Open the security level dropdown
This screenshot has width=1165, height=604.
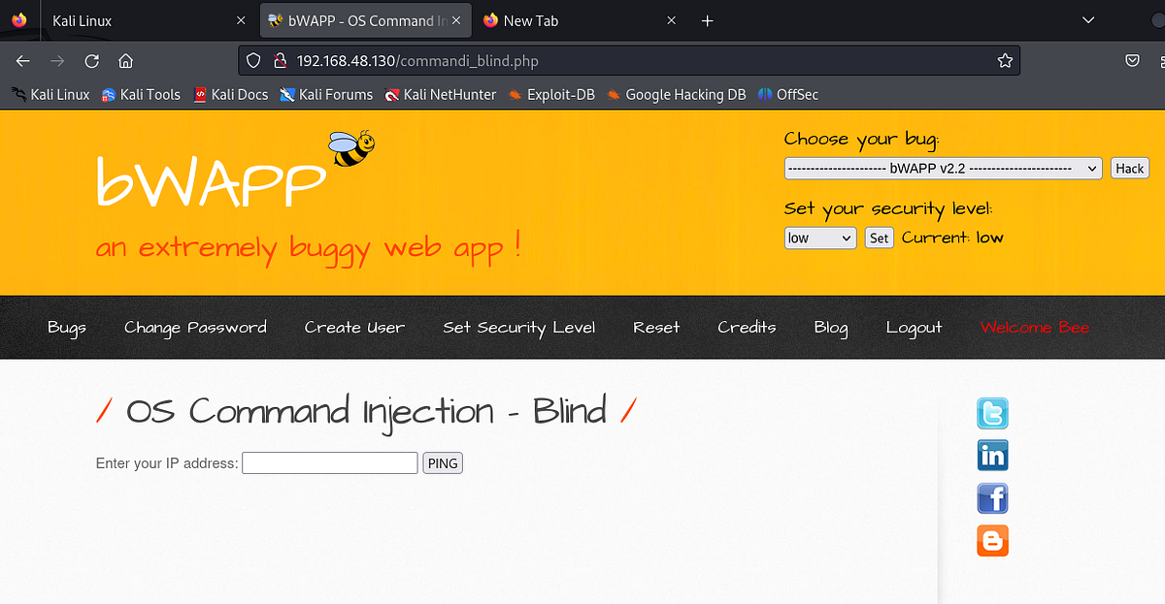pos(819,238)
